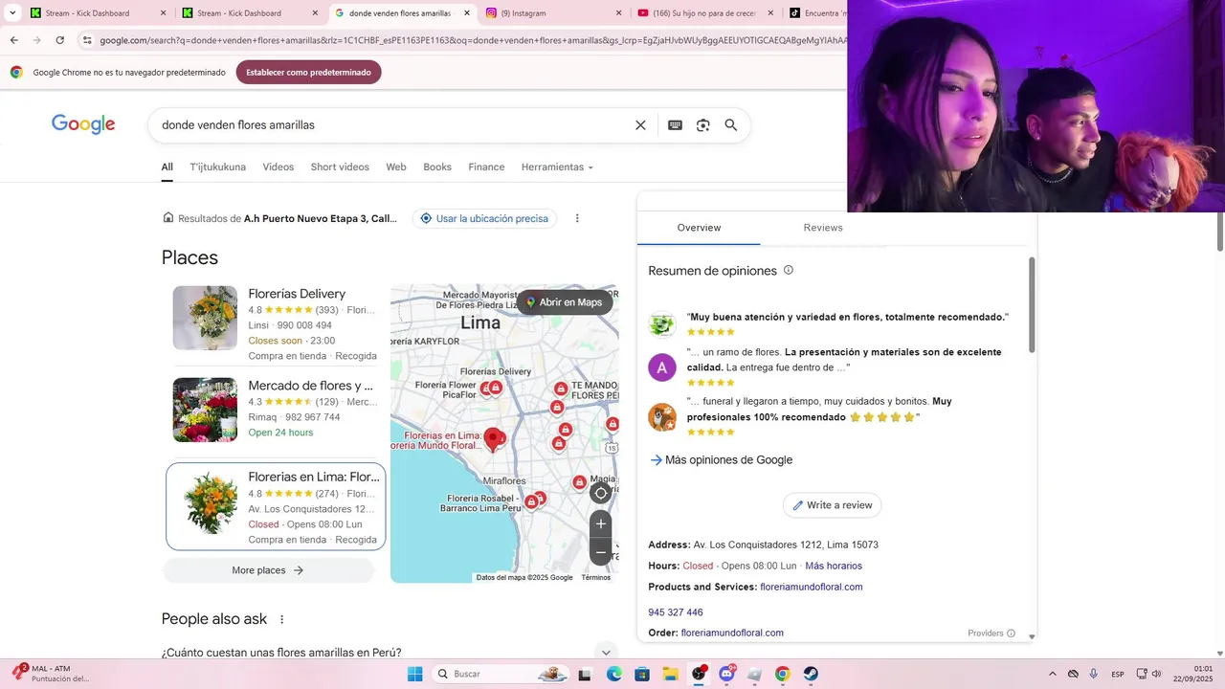Open Providers info icon

[1011, 633]
